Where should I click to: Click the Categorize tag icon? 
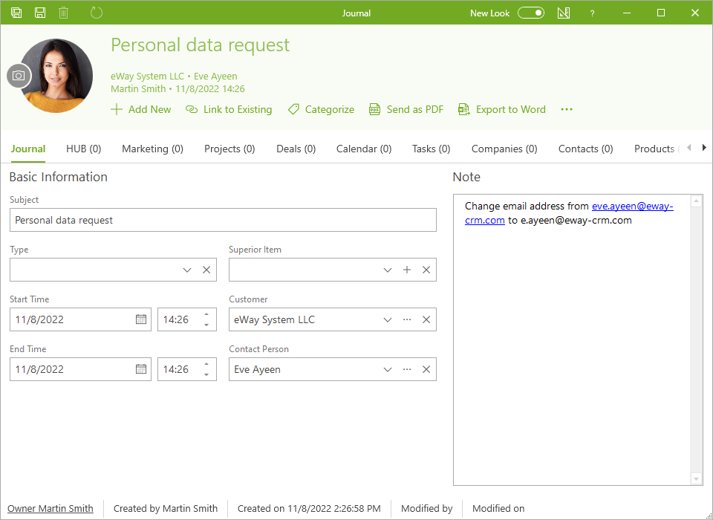[293, 109]
